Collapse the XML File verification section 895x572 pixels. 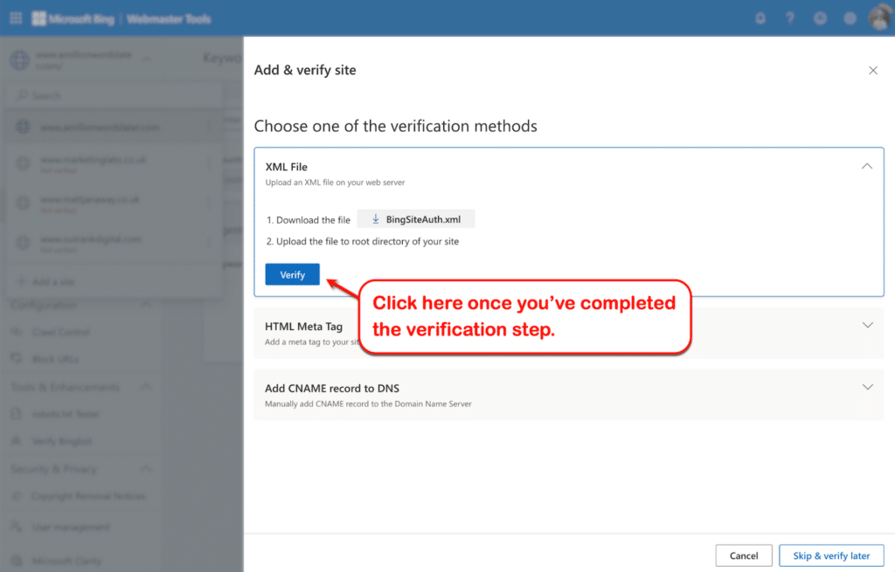866,166
